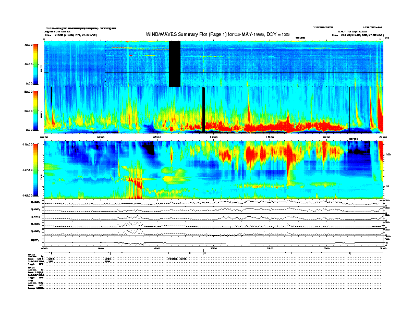Screen dimensions: 413x319
Task: Click 20:00 tick label under RAD1 spectrogram
Action: point(326,137)
